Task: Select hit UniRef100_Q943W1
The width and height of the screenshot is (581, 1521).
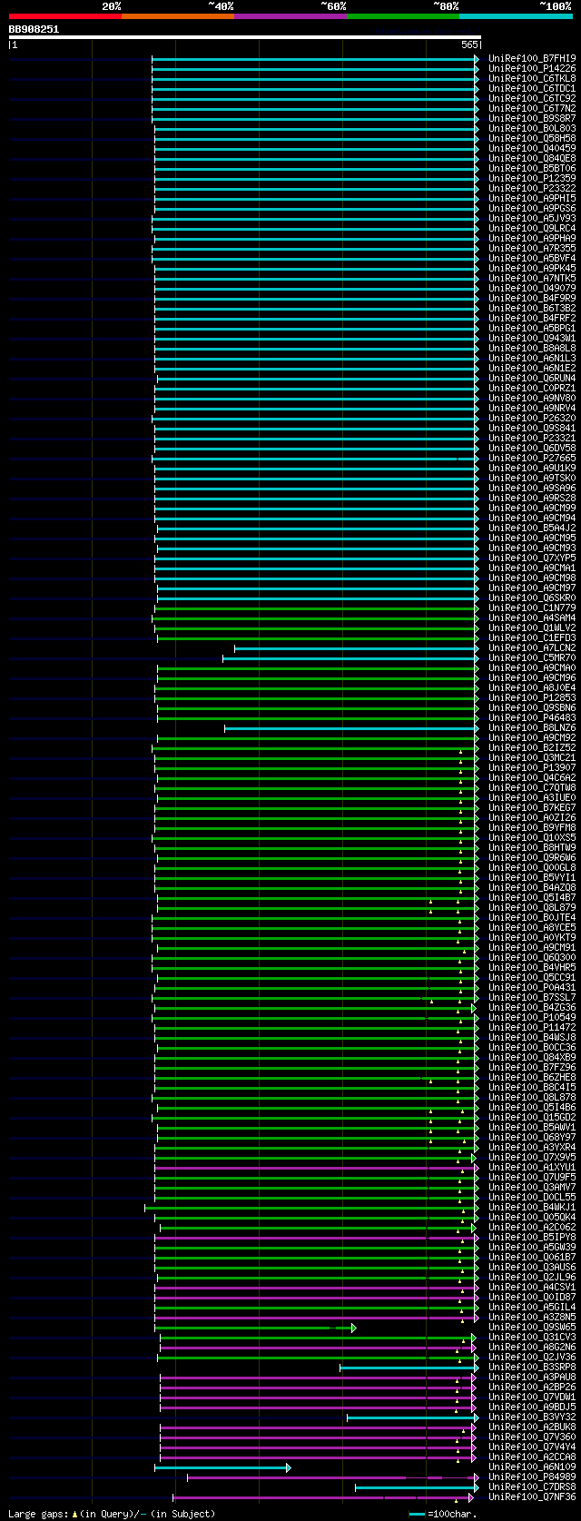Action: point(532,338)
